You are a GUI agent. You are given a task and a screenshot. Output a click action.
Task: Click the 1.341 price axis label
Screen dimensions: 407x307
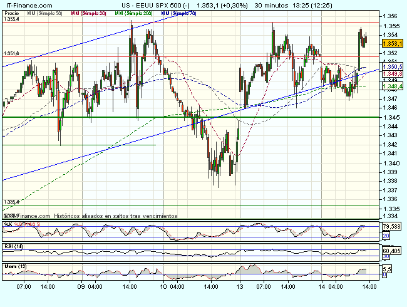point(390,153)
